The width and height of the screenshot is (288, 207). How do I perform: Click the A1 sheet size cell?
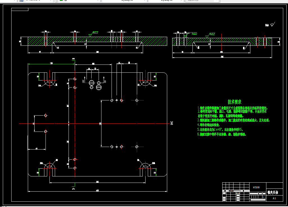click(x=275, y=198)
